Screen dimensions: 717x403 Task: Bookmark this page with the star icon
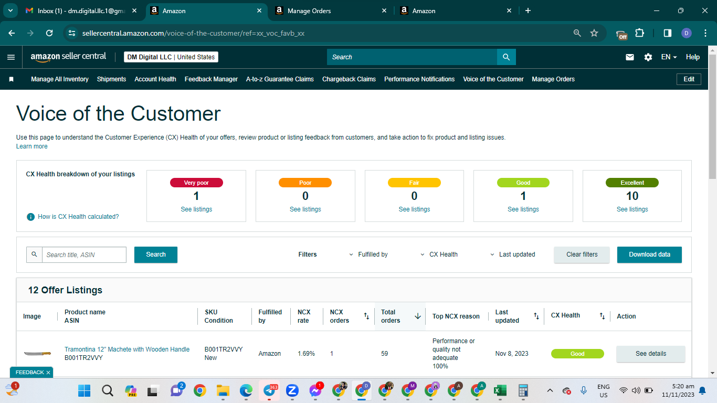[x=594, y=33]
